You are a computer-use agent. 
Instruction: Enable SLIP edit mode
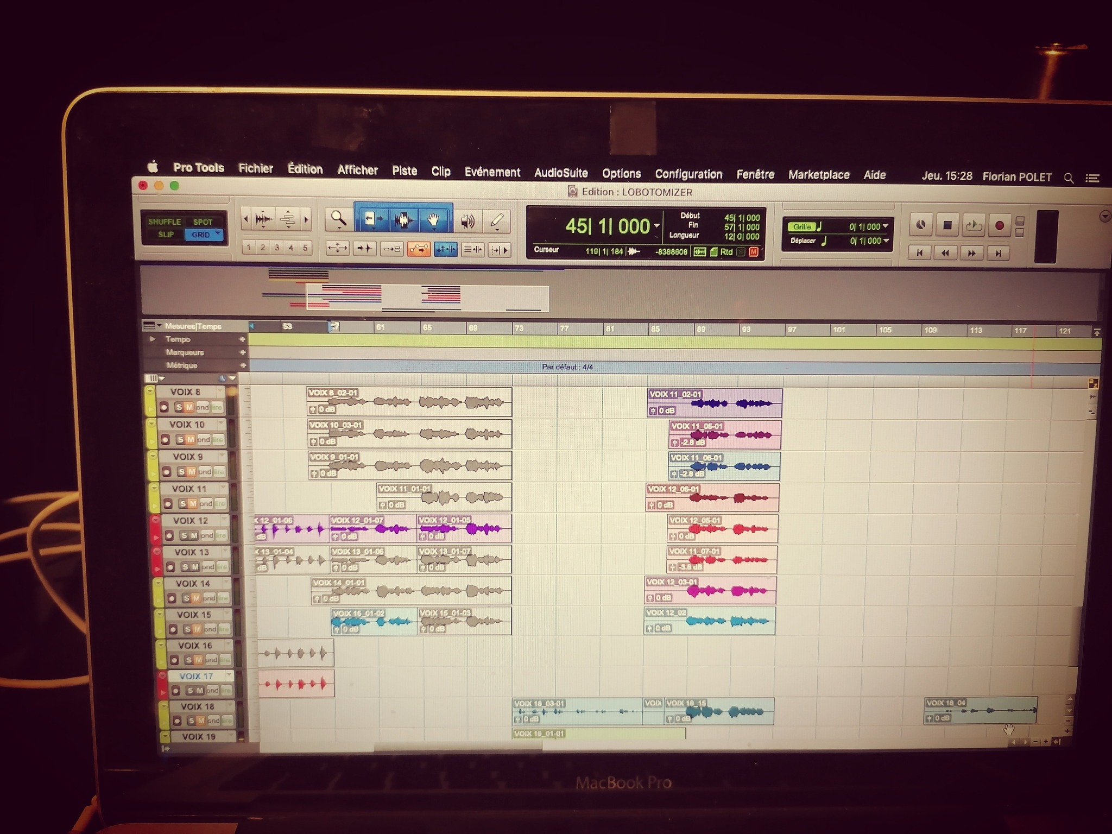click(166, 235)
